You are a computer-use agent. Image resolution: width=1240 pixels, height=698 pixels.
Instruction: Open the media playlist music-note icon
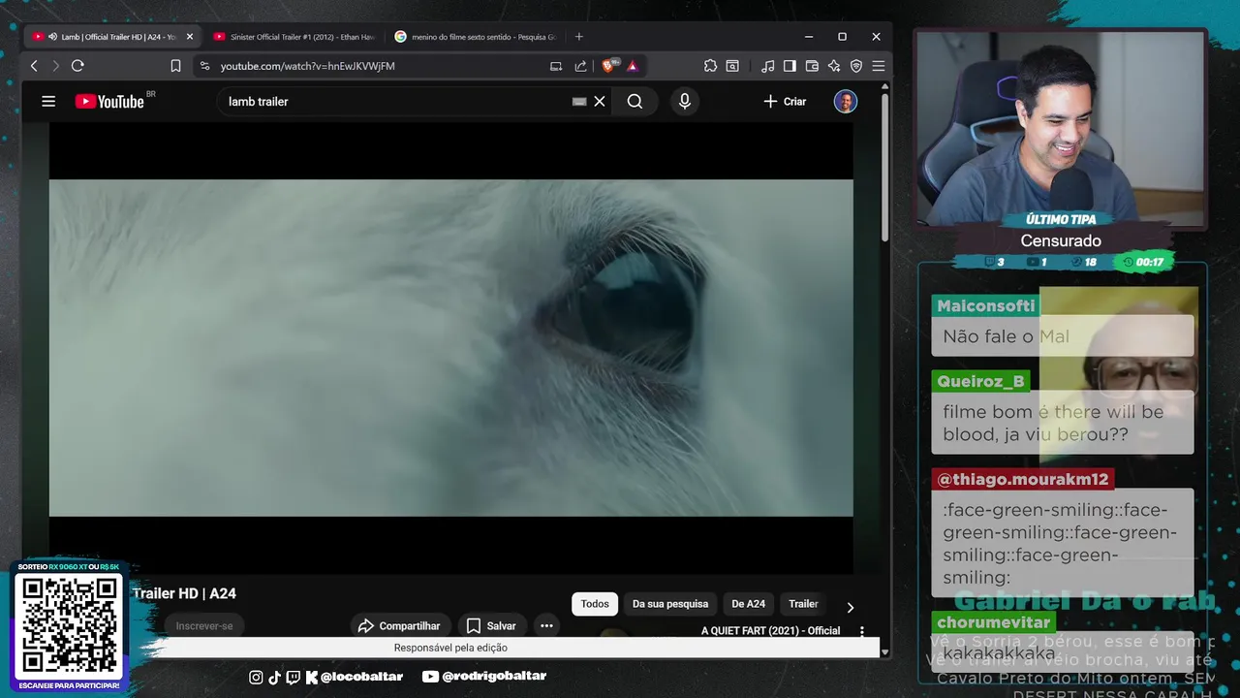768,66
